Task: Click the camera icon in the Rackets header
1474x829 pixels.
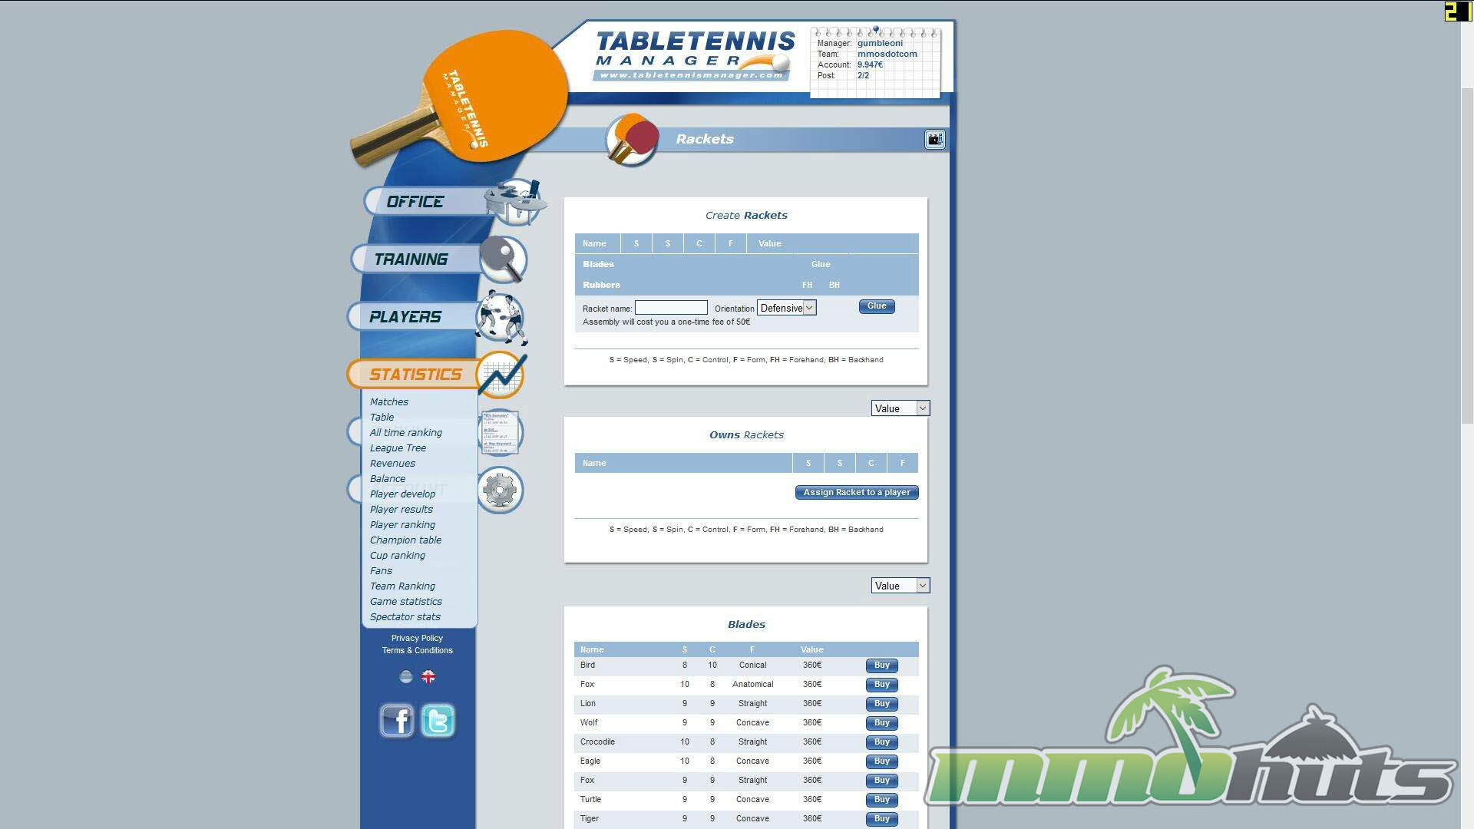Action: [x=934, y=140]
